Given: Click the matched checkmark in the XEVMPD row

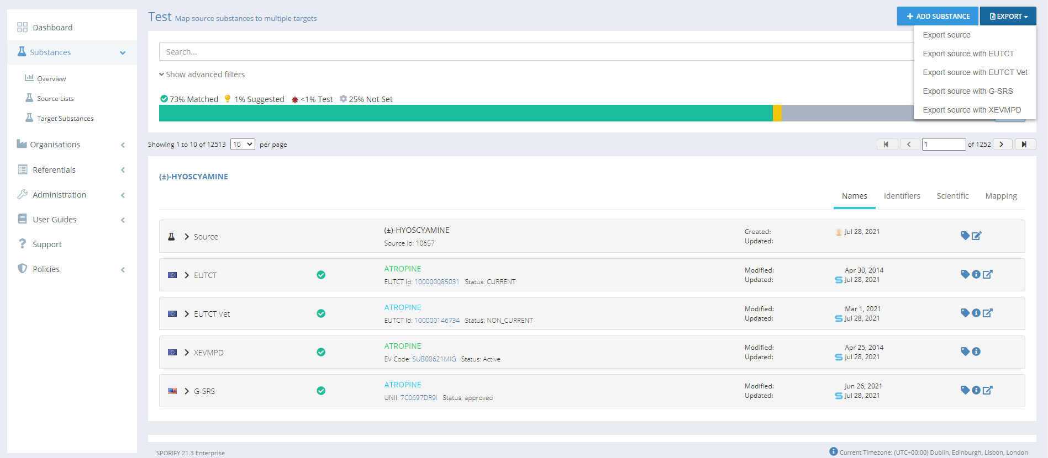Looking at the screenshot, I should click(x=321, y=352).
